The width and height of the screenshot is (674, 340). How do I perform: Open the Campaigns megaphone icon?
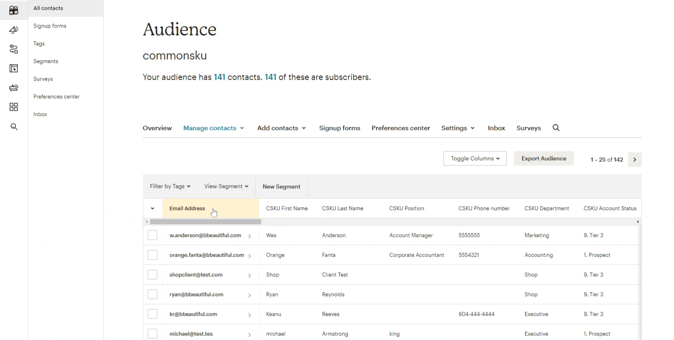coord(14,30)
